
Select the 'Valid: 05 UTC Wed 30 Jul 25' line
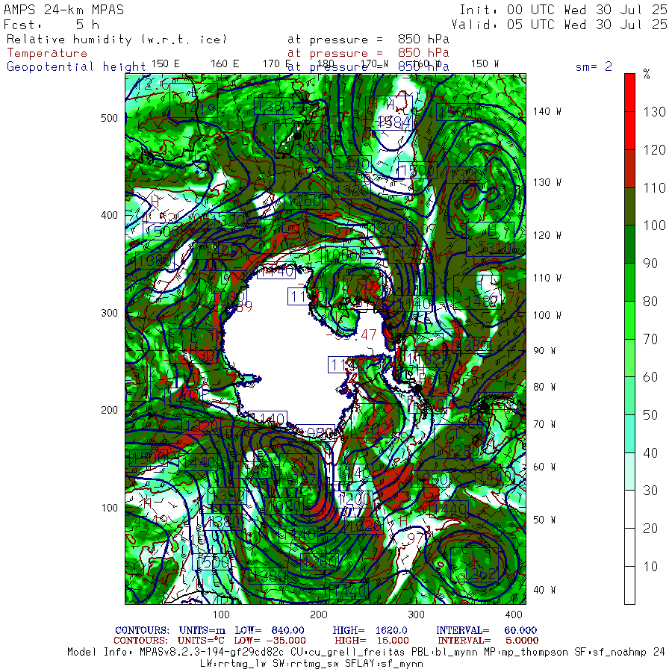pyautogui.click(x=559, y=25)
